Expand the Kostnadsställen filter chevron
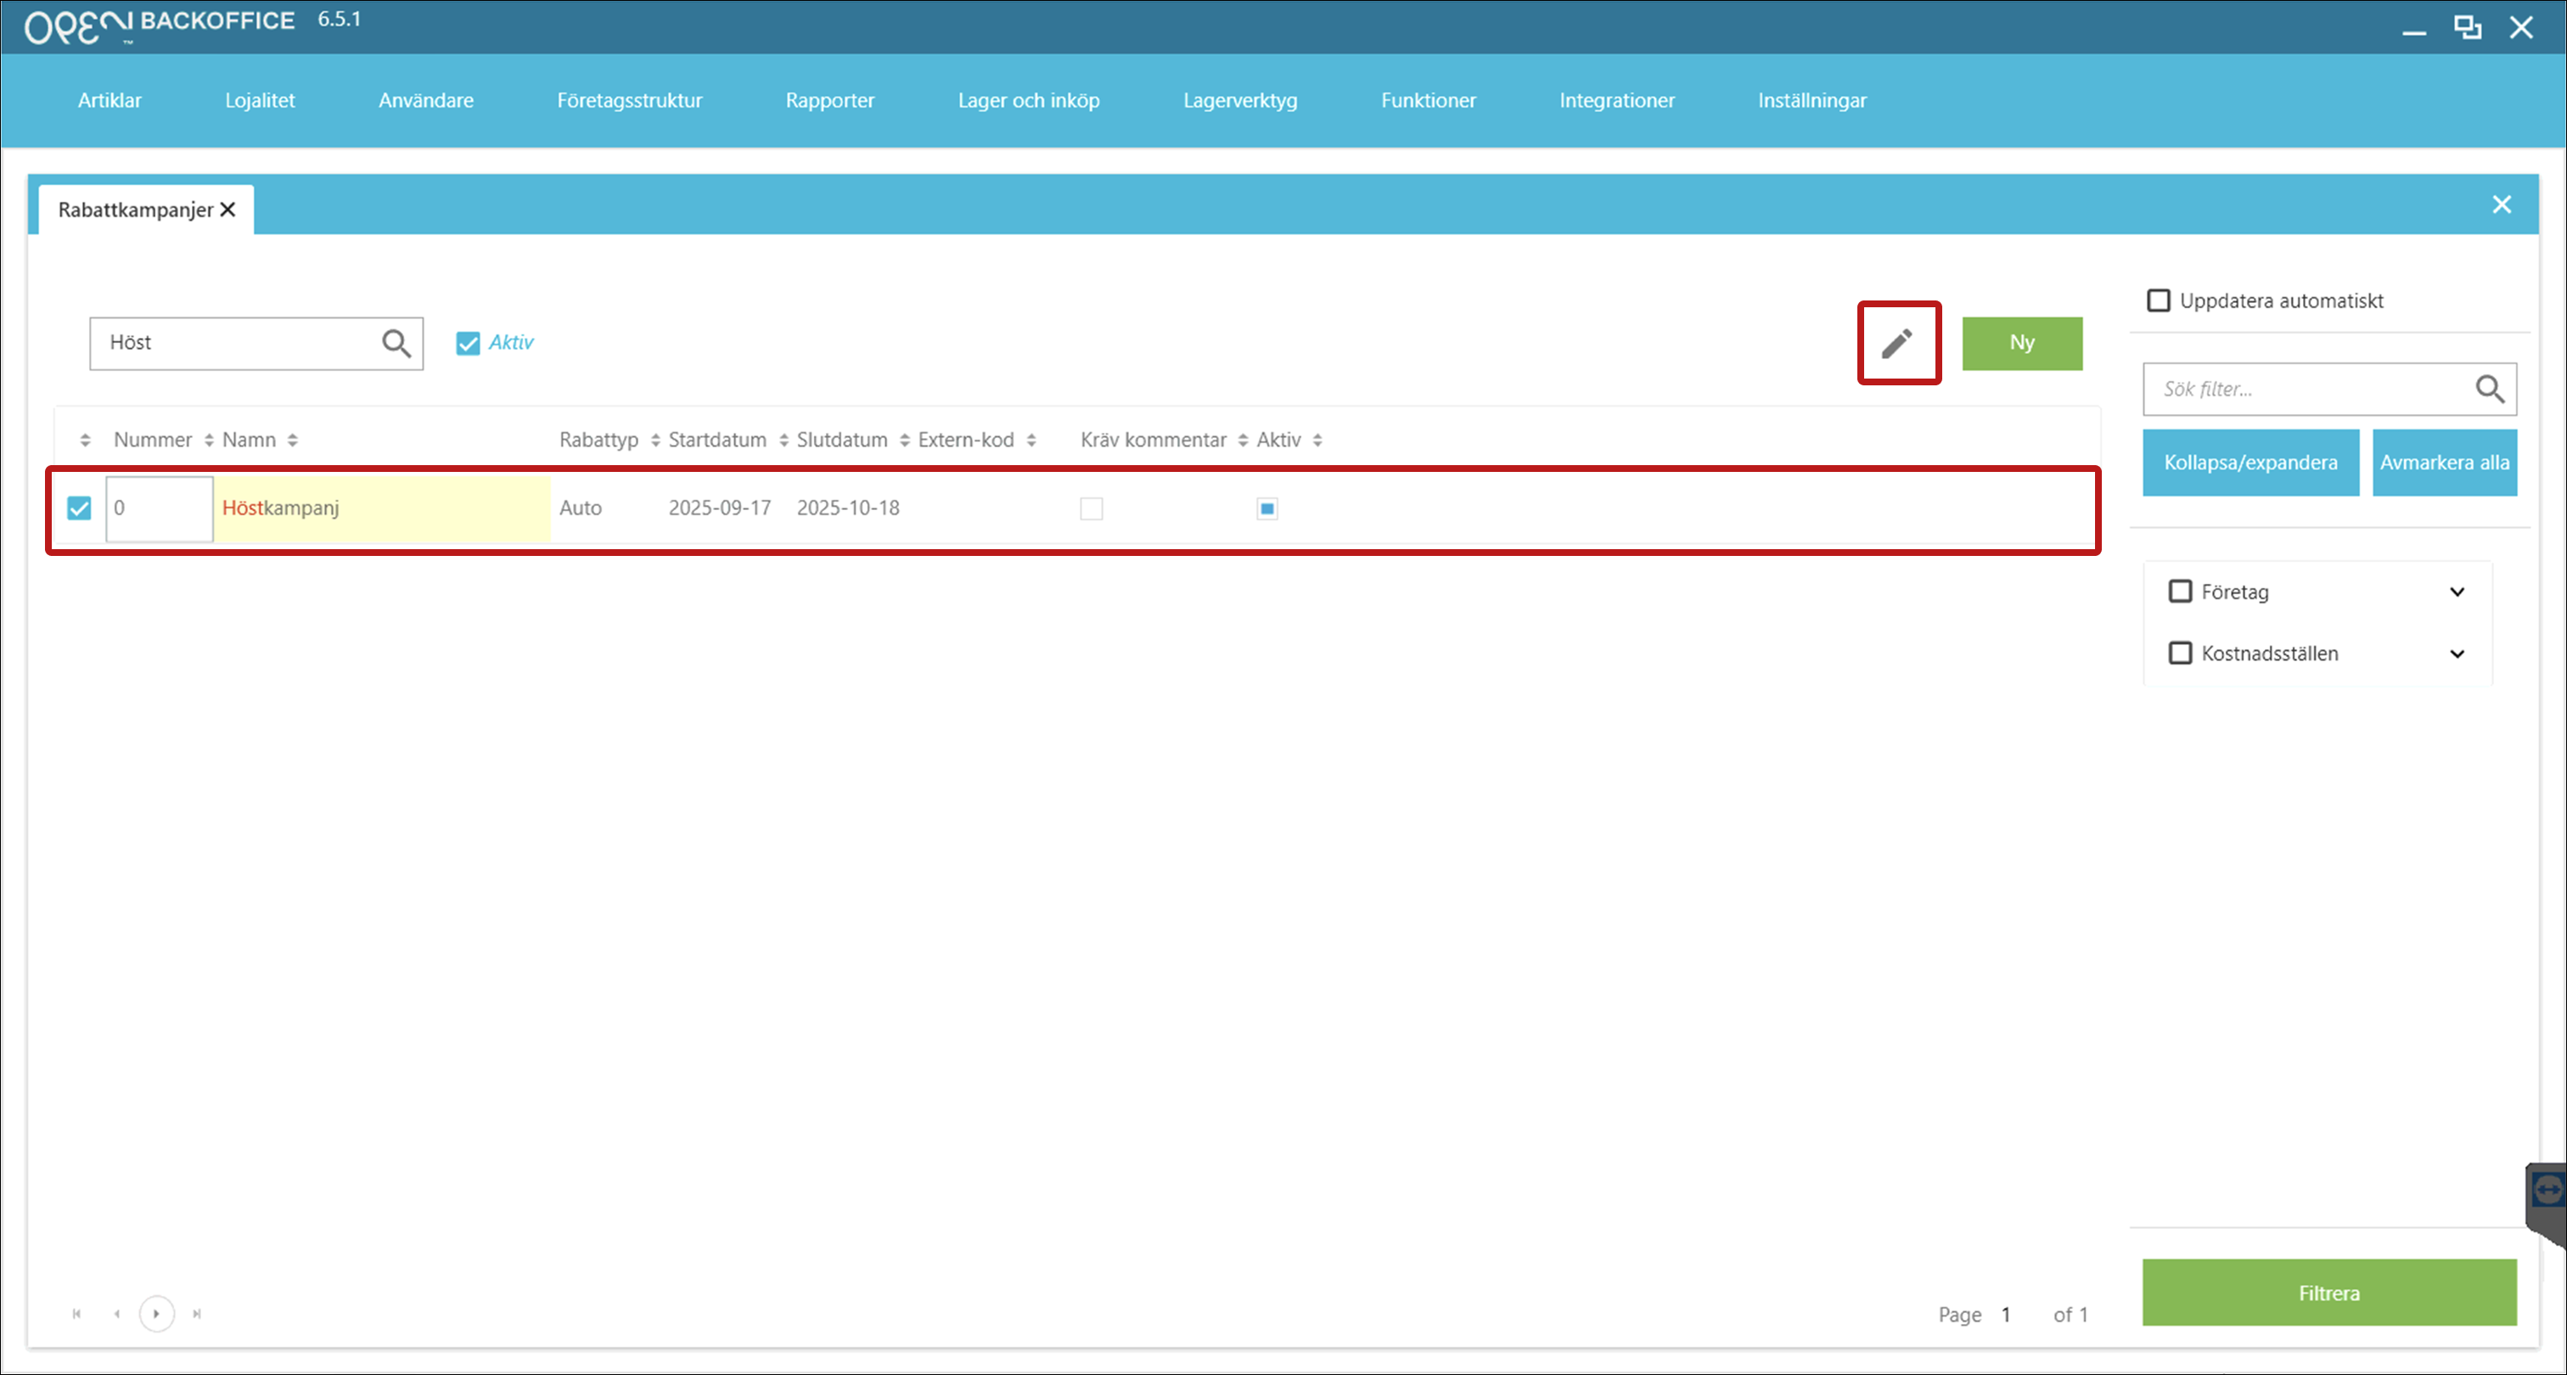Image resolution: width=2567 pixels, height=1375 pixels. (2457, 654)
